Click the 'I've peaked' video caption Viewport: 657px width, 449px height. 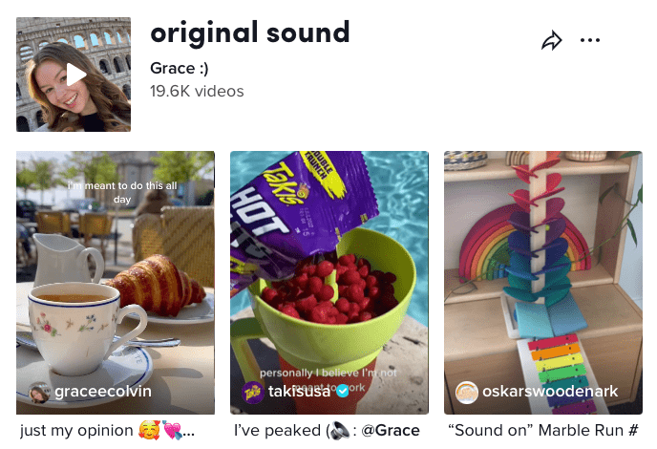tap(327, 431)
